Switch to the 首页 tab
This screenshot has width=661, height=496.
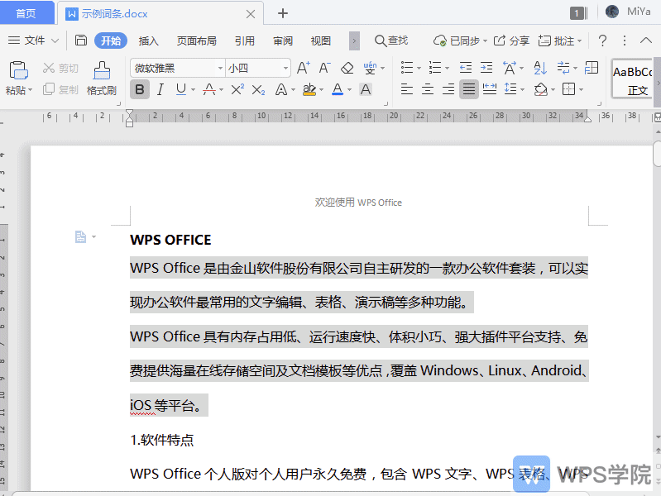click(x=26, y=13)
